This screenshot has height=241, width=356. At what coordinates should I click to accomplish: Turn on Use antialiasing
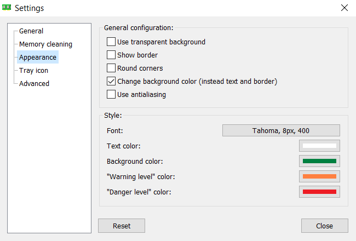(x=111, y=94)
